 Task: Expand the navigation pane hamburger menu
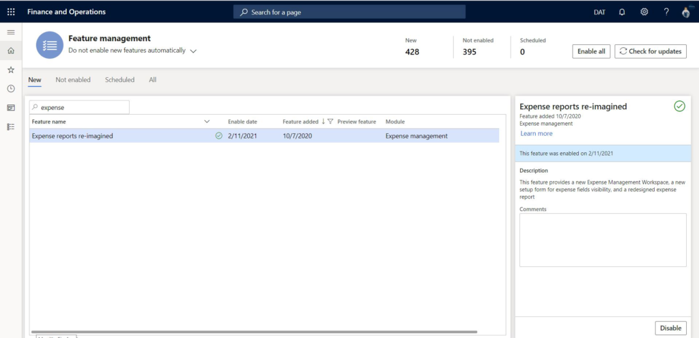(x=11, y=32)
